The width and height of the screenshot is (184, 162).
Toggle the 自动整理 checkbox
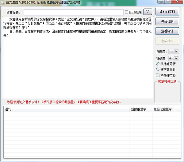click(x=126, y=12)
